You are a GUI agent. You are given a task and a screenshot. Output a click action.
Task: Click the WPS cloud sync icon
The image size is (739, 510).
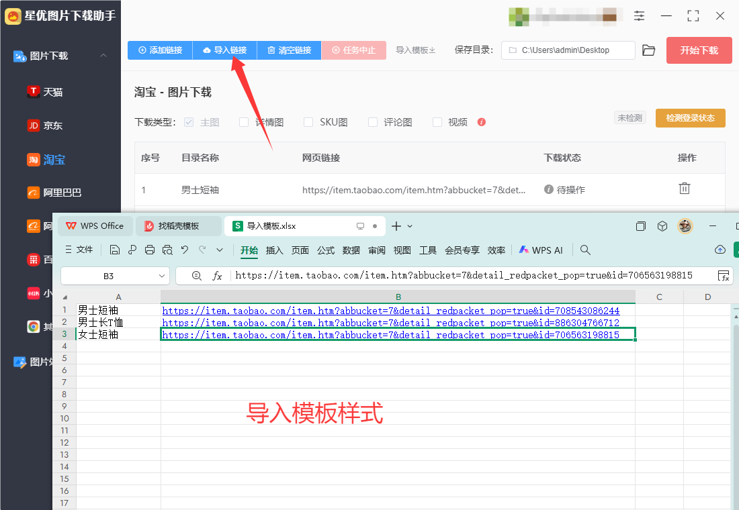tap(720, 250)
